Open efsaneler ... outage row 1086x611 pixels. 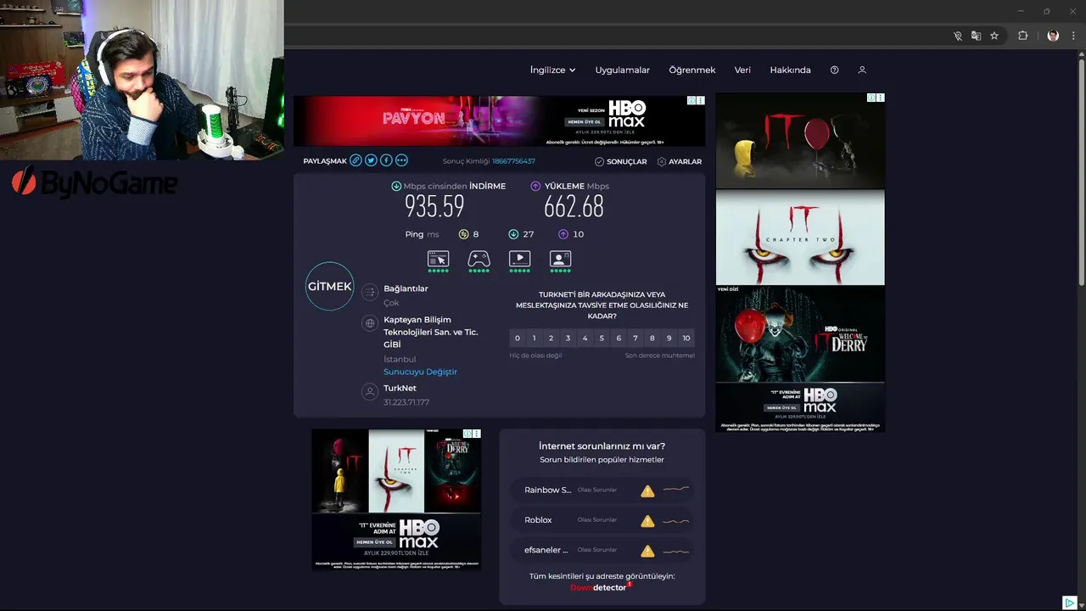(x=602, y=550)
